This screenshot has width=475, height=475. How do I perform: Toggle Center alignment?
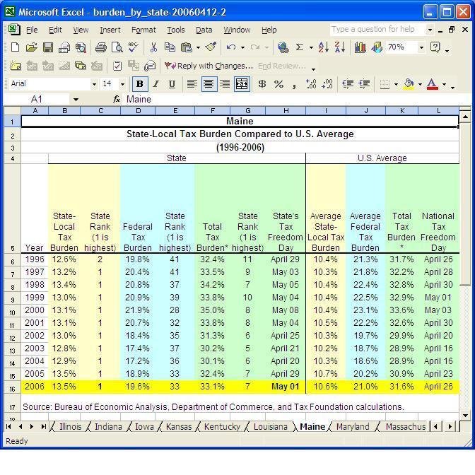pos(209,84)
